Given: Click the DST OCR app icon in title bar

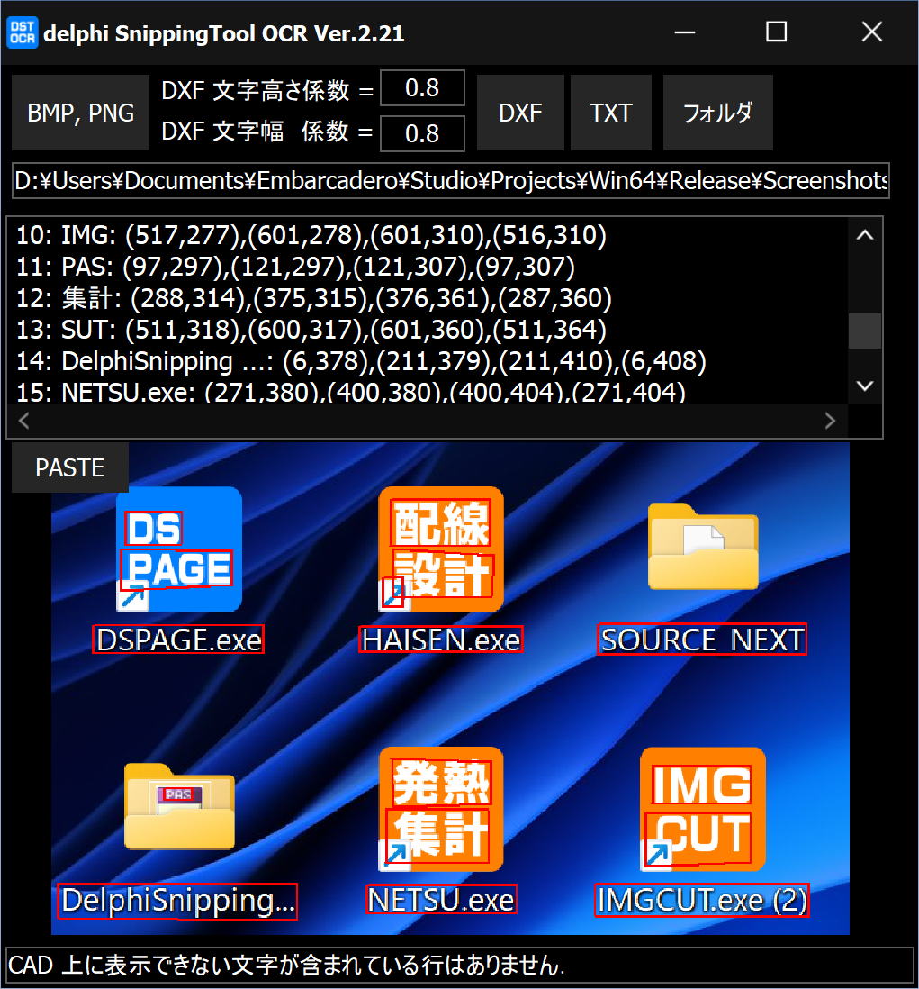Looking at the screenshot, I should [x=23, y=33].
